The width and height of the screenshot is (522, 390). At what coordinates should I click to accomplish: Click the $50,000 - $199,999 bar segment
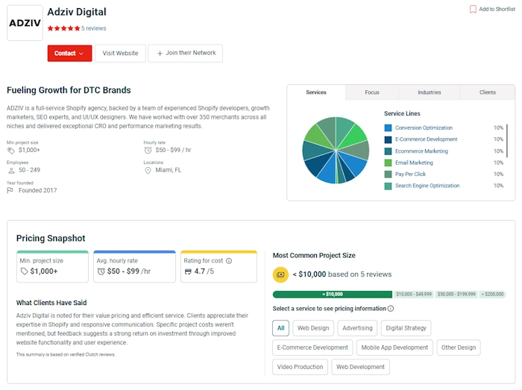pos(456,294)
